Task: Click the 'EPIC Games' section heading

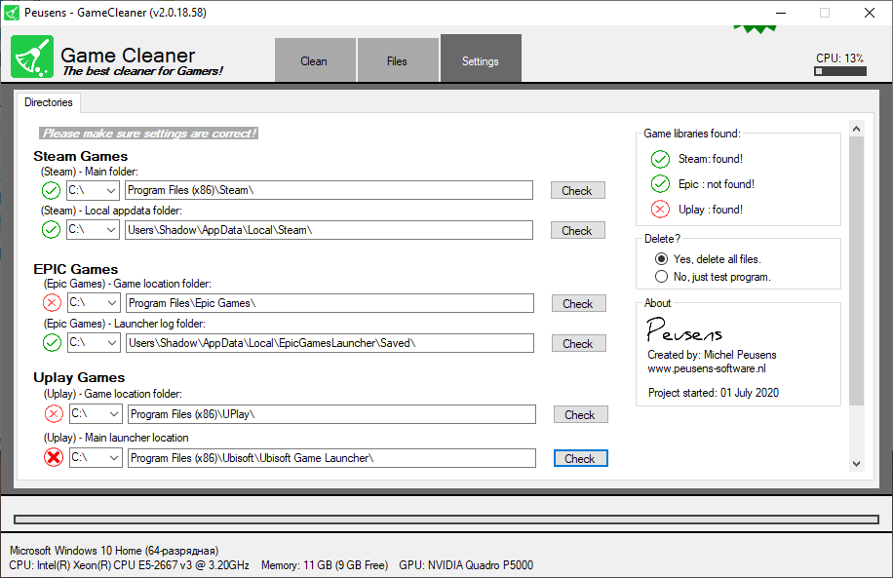Action: click(76, 269)
